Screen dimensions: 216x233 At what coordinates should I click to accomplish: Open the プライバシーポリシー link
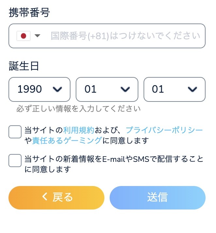coord(164,131)
